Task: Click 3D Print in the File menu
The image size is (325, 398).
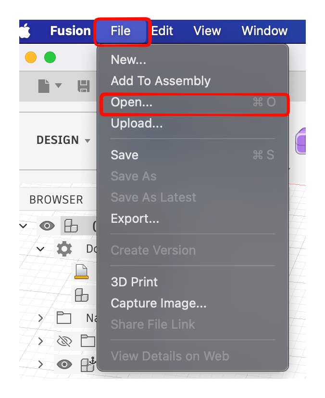Action: [134, 282]
